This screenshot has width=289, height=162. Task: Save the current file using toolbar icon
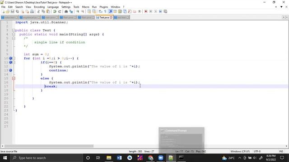tap(12, 11)
